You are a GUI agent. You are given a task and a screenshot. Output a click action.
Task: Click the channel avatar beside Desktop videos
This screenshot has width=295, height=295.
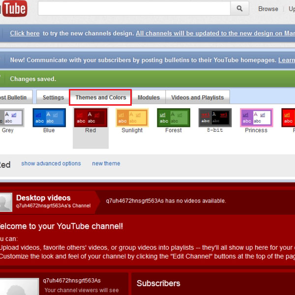[x=6, y=202]
